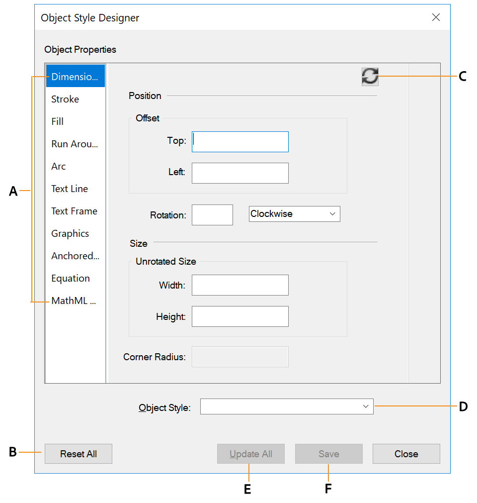The width and height of the screenshot is (477, 503).
Task: Click the Close button
Action: pyautogui.click(x=406, y=454)
